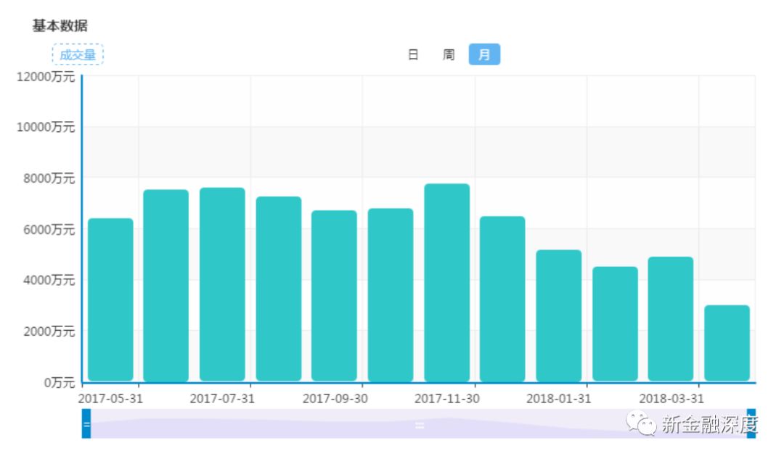Click the bar for 2018-01-31

559,315
